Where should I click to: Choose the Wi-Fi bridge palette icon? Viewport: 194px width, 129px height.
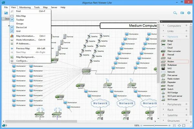pos(163,93)
